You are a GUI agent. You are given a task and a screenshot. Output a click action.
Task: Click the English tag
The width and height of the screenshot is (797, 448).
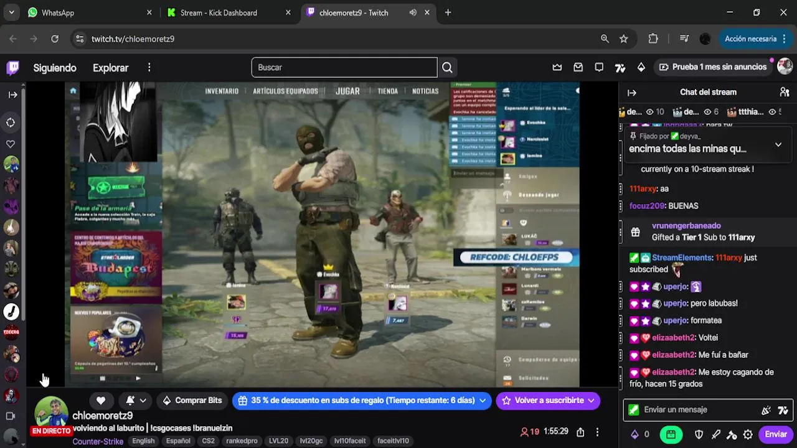click(x=143, y=441)
